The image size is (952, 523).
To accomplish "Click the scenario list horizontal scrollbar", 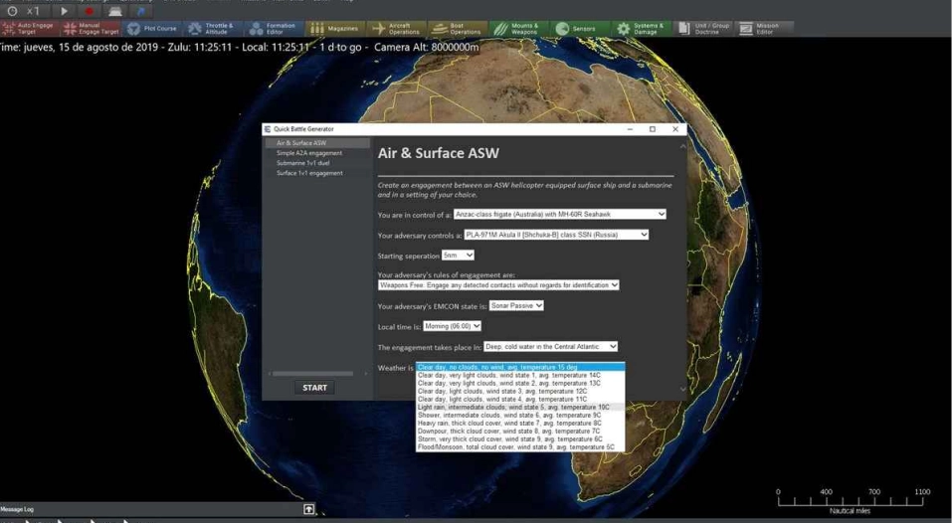I will pyautogui.click(x=312, y=374).
